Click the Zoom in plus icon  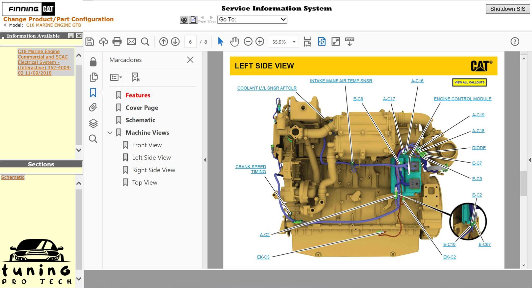260,42
